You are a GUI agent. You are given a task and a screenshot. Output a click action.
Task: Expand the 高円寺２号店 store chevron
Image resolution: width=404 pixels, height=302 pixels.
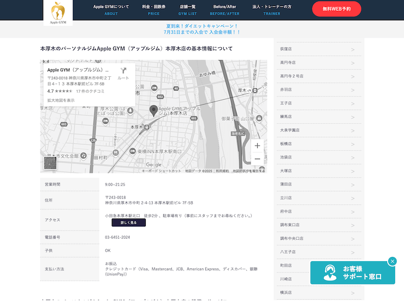353,77
